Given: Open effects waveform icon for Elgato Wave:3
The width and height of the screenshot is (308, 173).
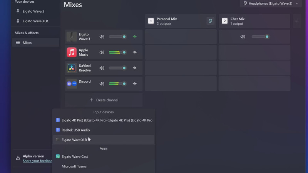Looking at the screenshot, I should click(134, 37).
